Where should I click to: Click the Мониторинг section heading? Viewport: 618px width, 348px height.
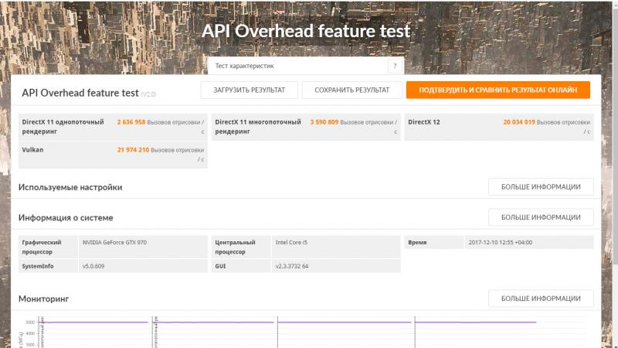(x=44, y=299)
